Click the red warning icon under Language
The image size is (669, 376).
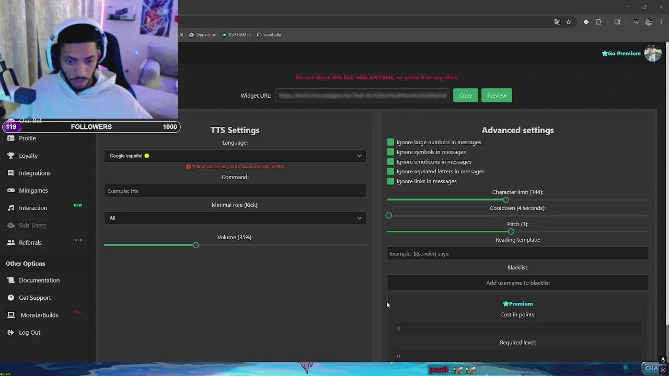189,167
